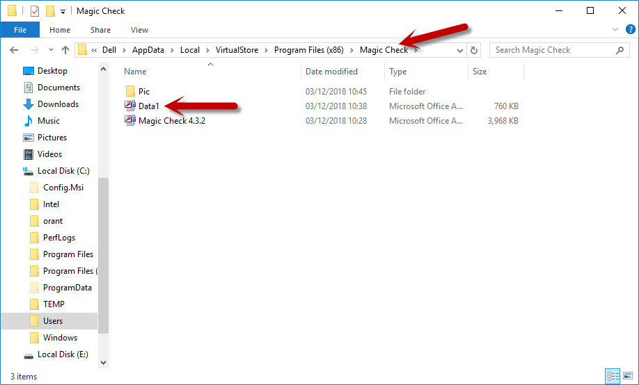Click the Refresh button in address bar
Image resolution: width=639 pixels, height=385 pixels.
click(473, 50)
